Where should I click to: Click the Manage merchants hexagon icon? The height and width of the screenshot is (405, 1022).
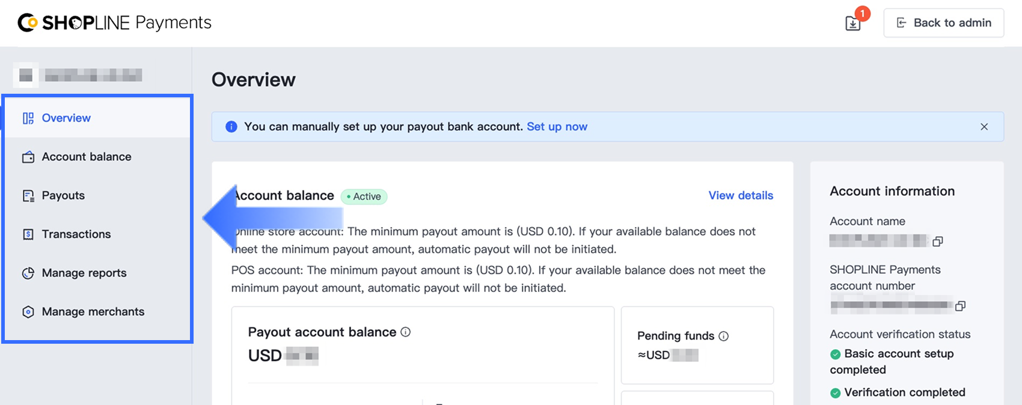pos(28,312)
